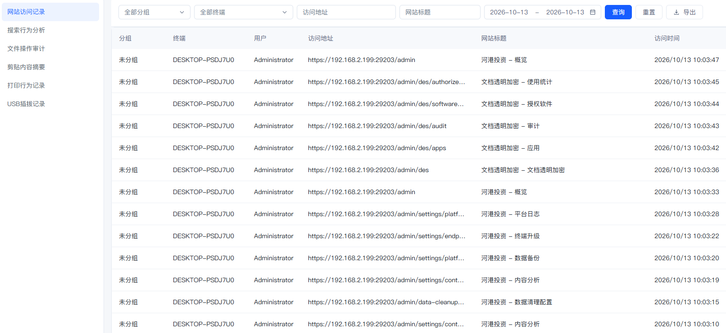Click URL ending in /admin/des/audit
This screenshot has width=726, height=333.
pos(377,126)
